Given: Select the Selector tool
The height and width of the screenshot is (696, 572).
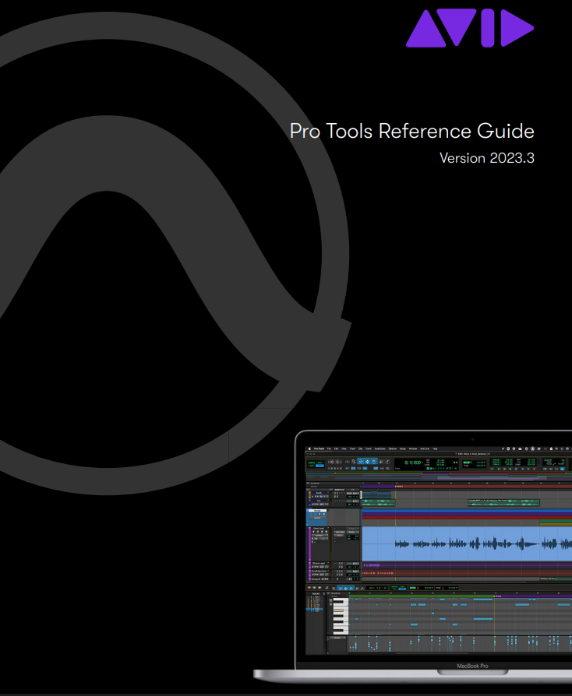Looking at the screenshot, I should pyautogui.click(x=368, y=462).
